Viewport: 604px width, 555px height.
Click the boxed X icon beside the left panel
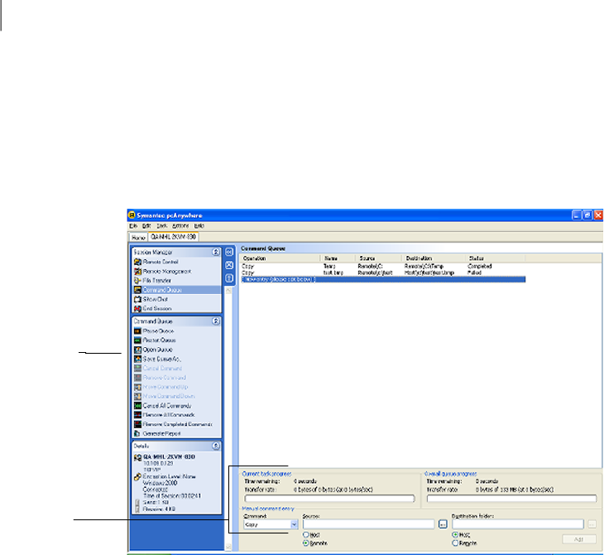pyautogui.click(x=229, y=265)
